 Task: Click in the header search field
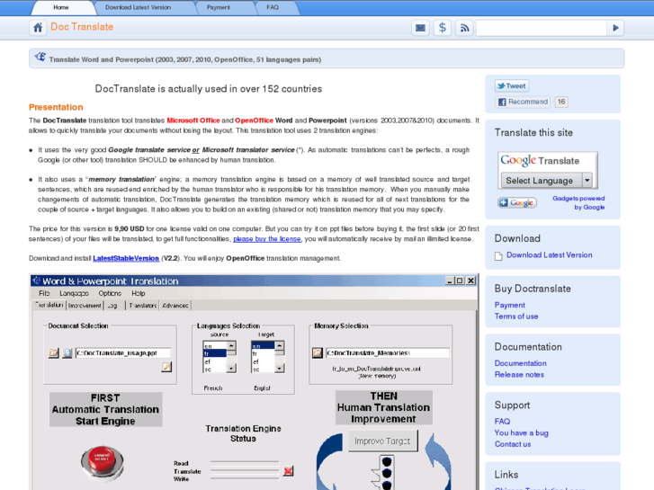tap(542, 28)
